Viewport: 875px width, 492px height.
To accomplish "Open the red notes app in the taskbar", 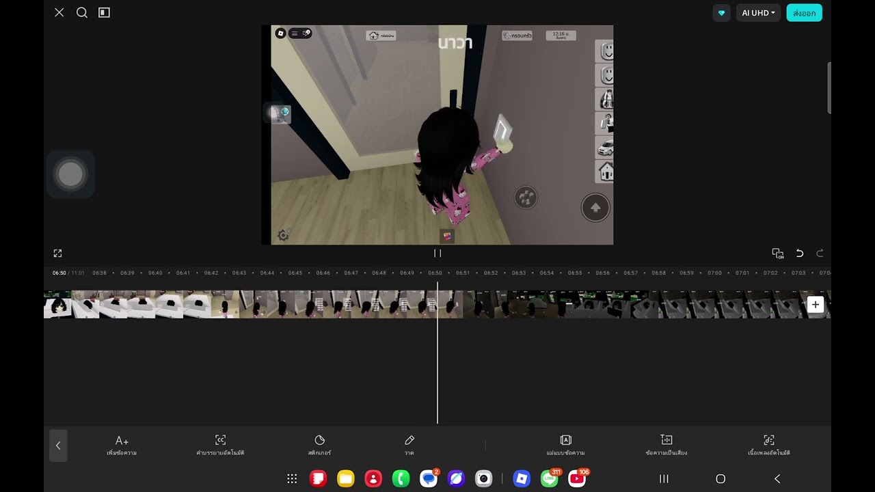I will pyautogui.click(x=318, y=479).
